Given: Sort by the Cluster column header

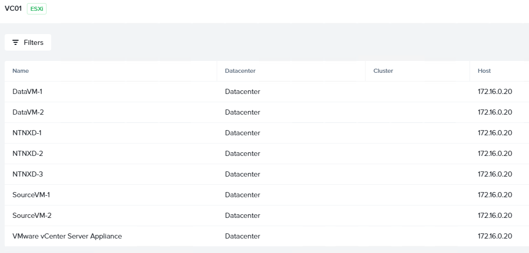Looking at the screenshot, I should 383,71.
